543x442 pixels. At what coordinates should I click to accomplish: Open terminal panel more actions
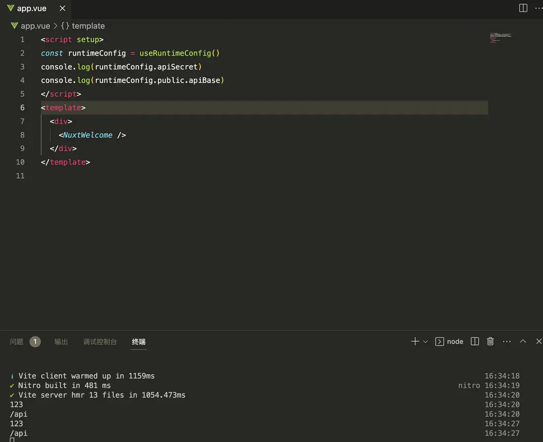[x=506, y=341]
